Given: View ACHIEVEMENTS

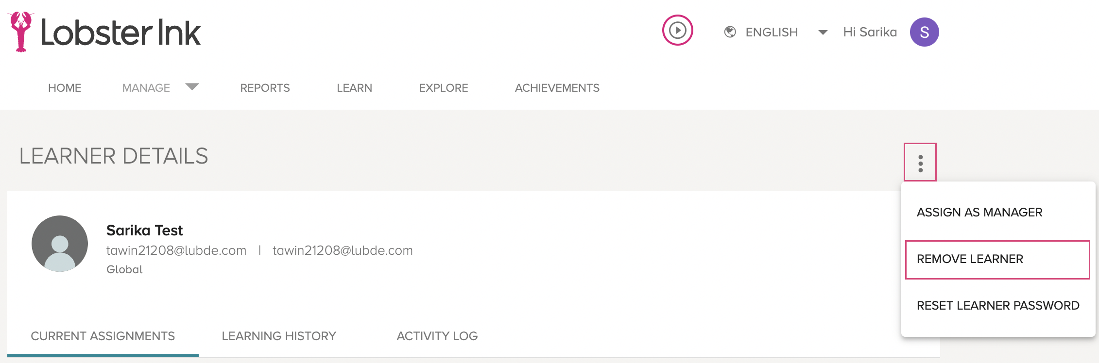Looking at the screenshot, I should coord(557,88).
